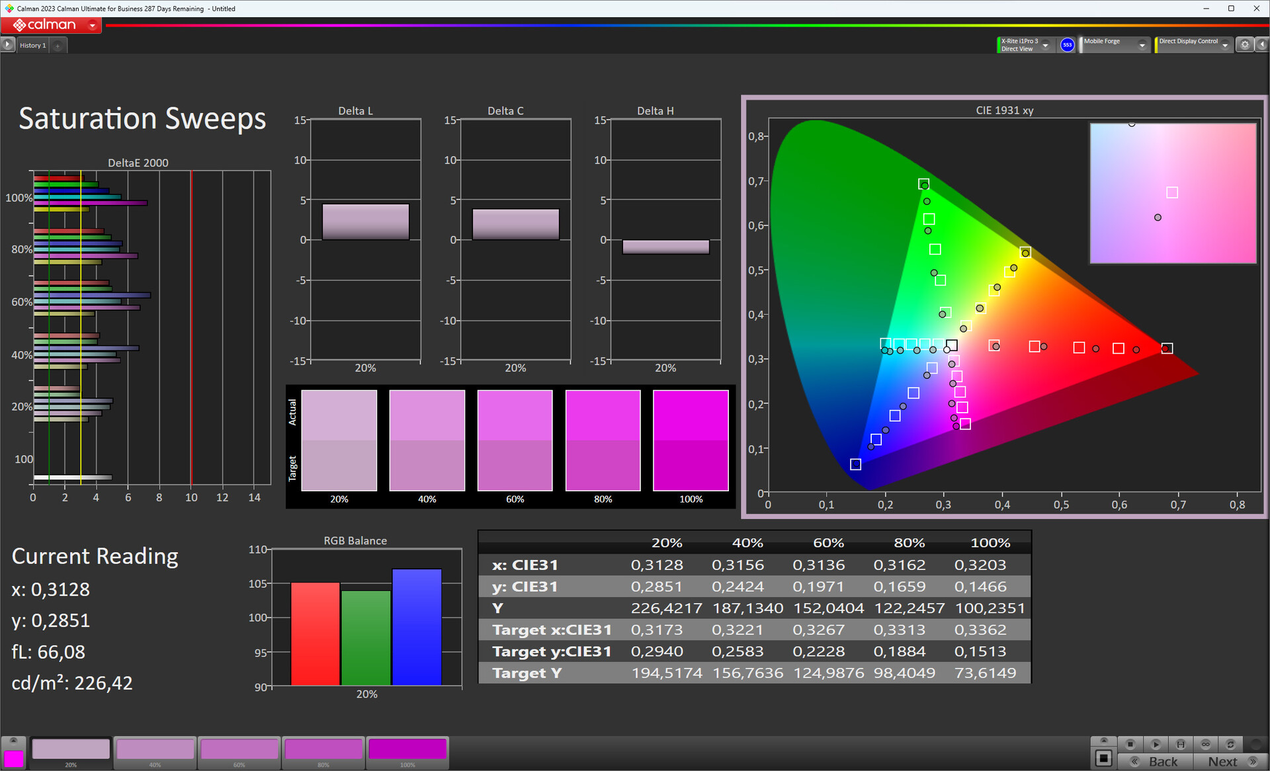
Task: Click the x: CIE31 row label
Action: [x=525, y=565]
